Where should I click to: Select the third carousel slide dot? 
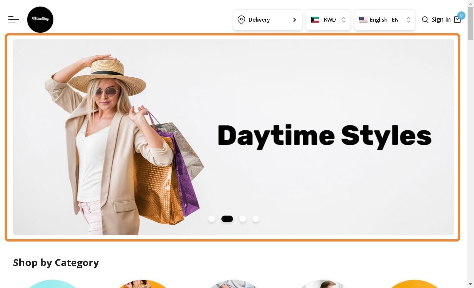point(243,219)
